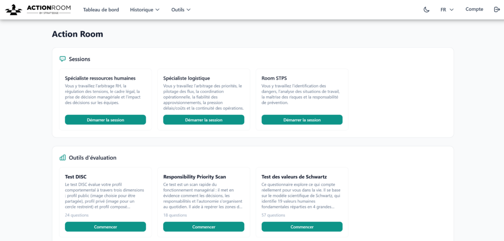Select the Room STPS card title

pos(274,78)
